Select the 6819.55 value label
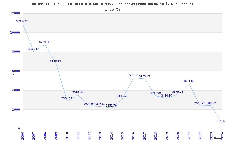 55,61
